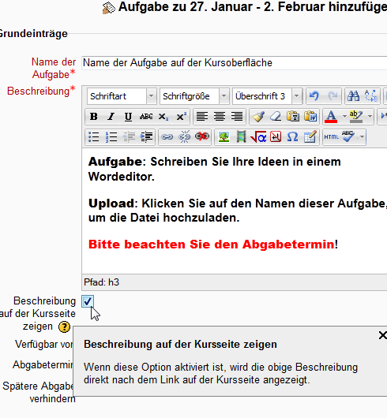Redo the last undone edit
The image size is (387, 418).
[x=333, y=96]
